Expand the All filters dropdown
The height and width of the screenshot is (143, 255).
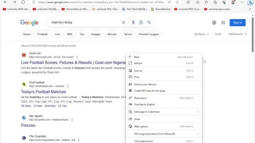click(202, 34)
